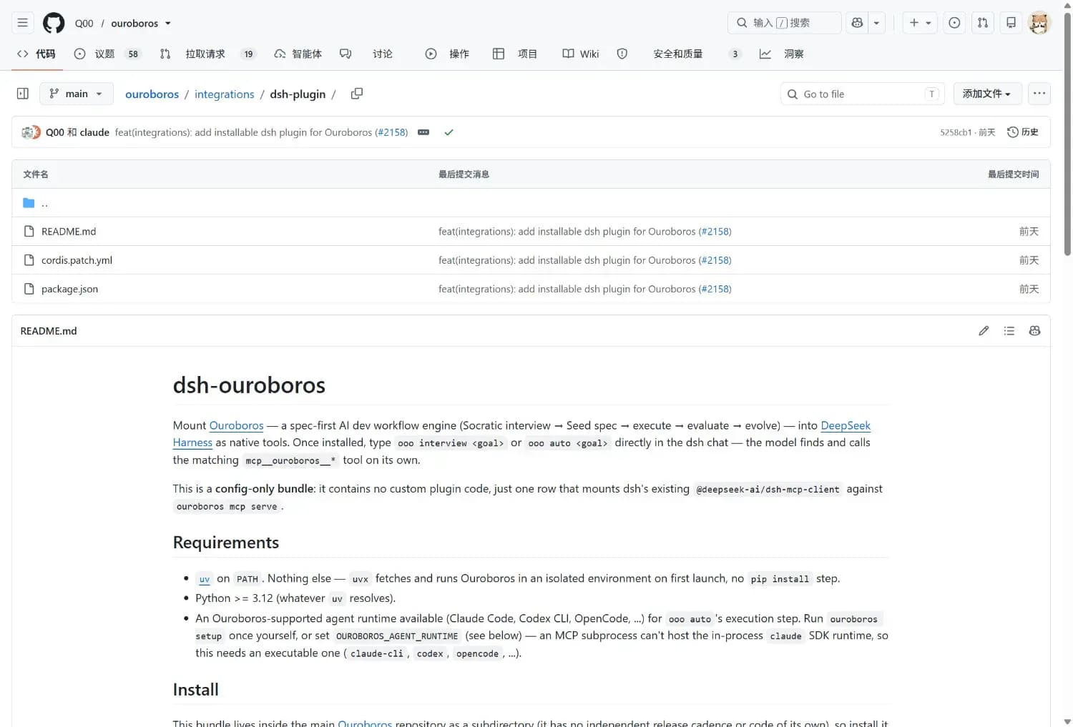The height and width of the screenshot is (727, 1073).
Task: Copy the dsh-plugin path to clipboard
Action: coord(357,94)
